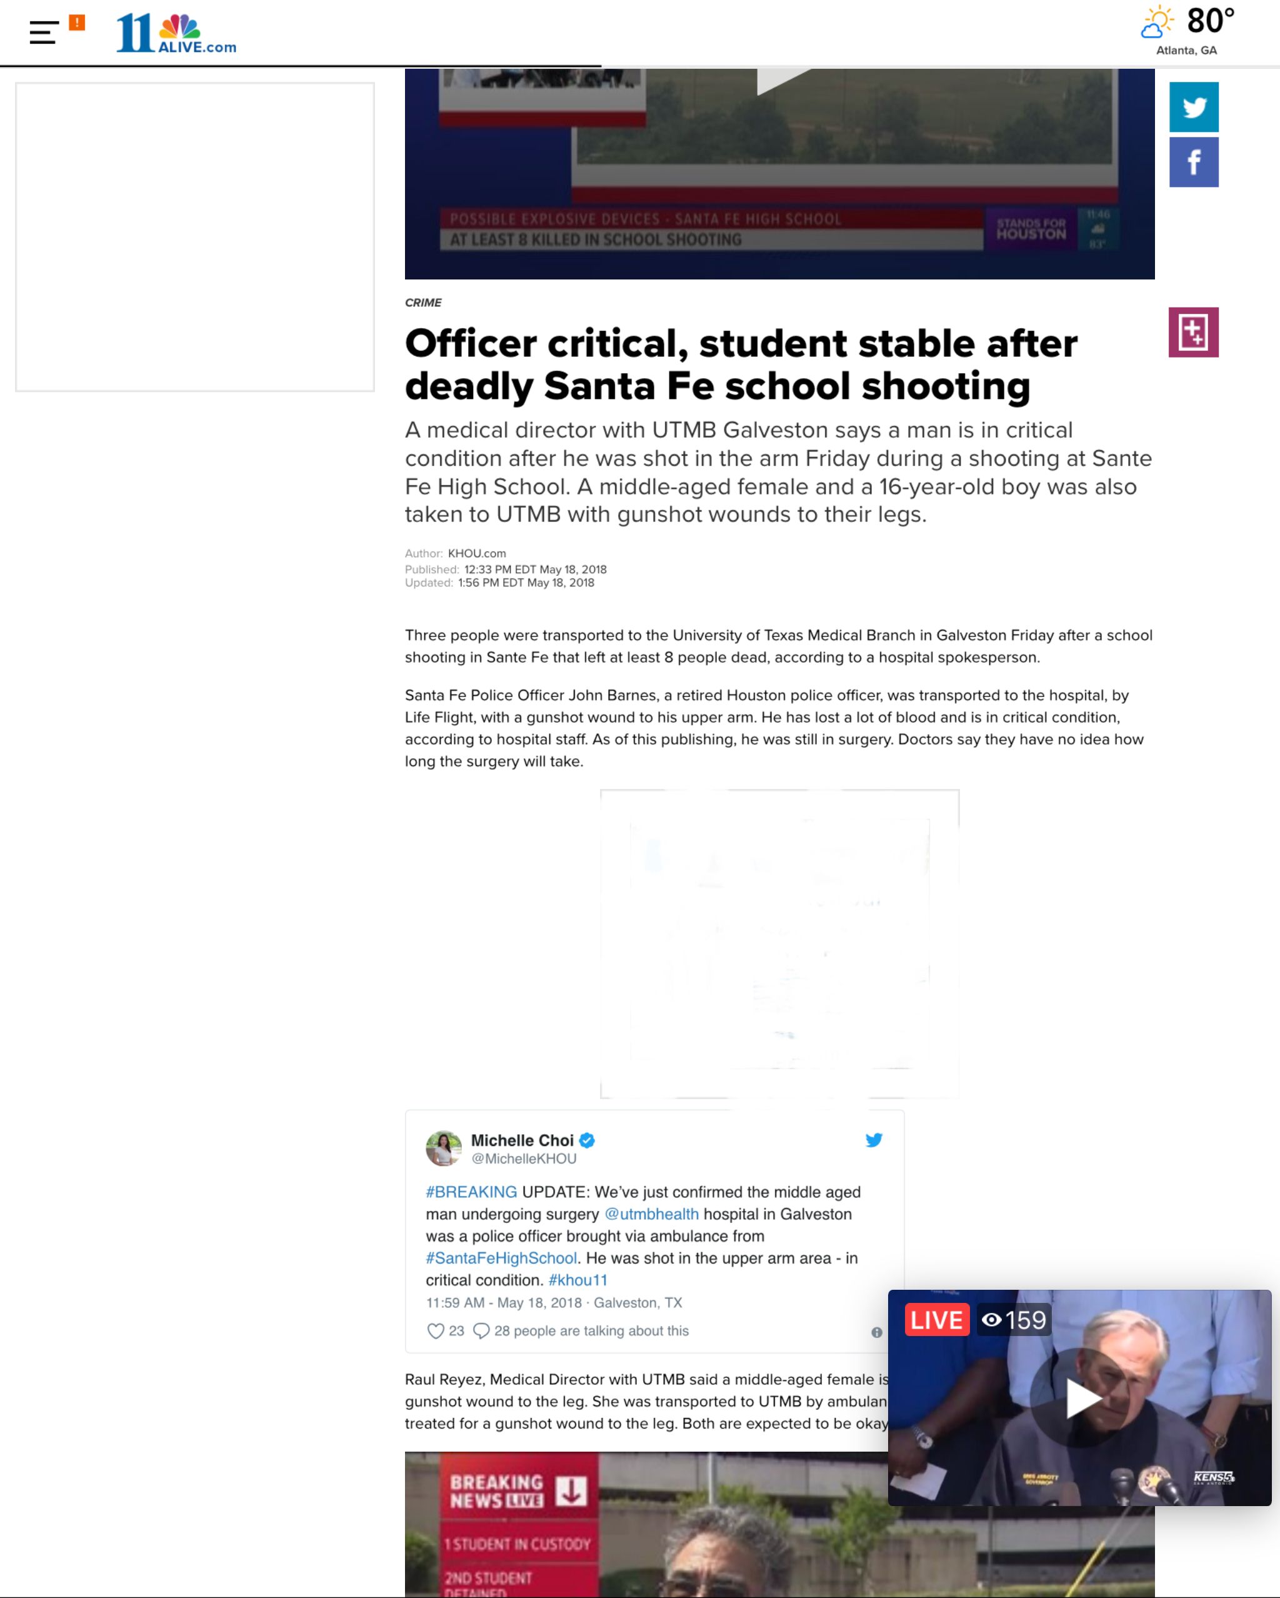Image resolution: width=1280 pixels, height=1598 pixels.
Task: Open #SantaFeHighSchool hashtag link
Action: pyautogui.click(x=501, y=1258)
